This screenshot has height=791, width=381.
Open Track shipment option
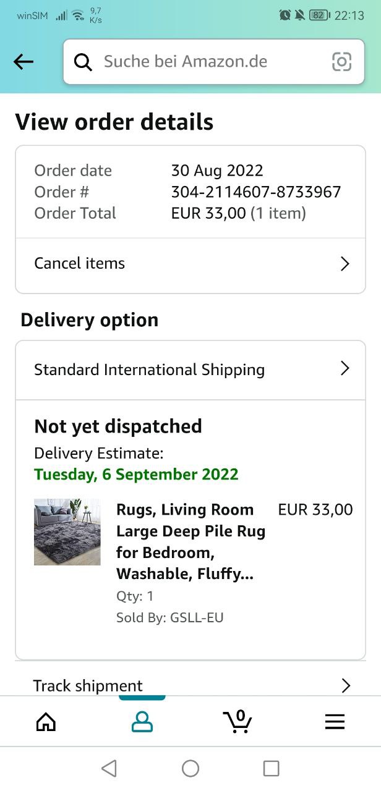tap(88, 685)
